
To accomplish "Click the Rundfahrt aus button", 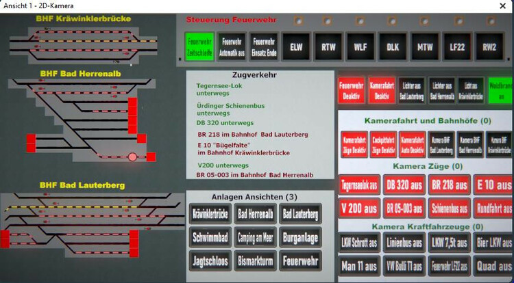I will coord(493,208).
